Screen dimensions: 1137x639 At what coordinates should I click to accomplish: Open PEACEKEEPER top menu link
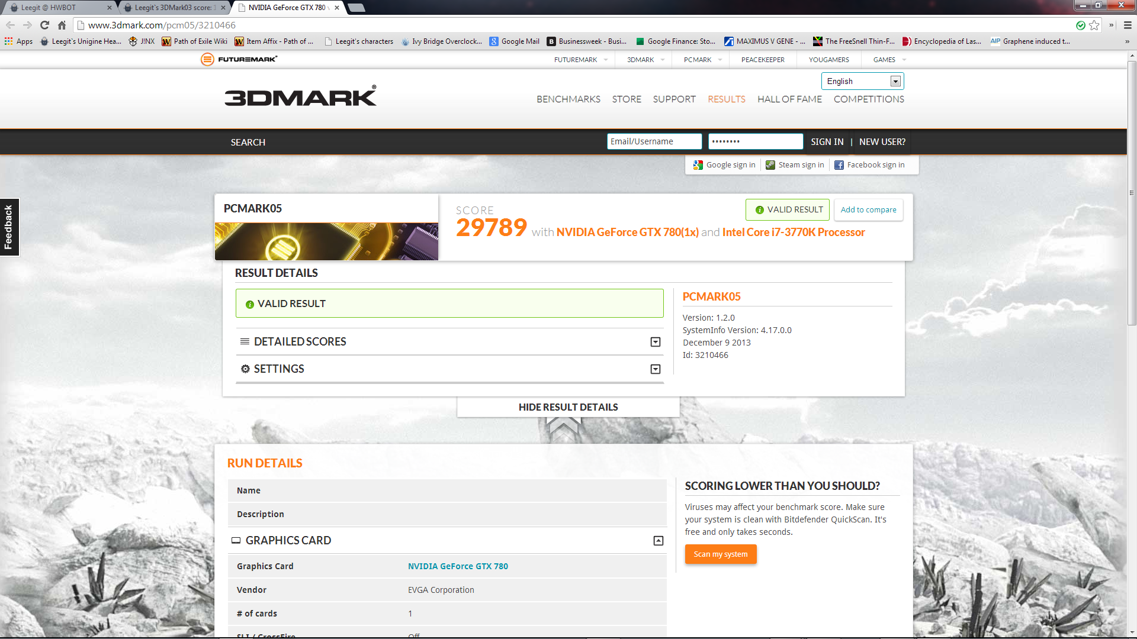tap(763, 60)
